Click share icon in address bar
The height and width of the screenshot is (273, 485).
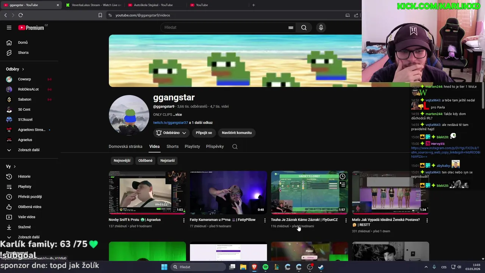coord(356,15)
